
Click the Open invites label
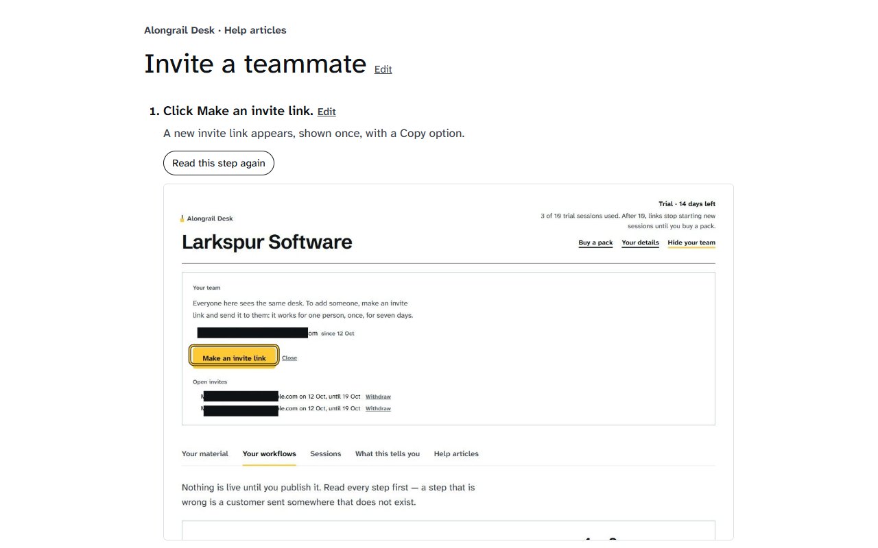coord(210,382)
